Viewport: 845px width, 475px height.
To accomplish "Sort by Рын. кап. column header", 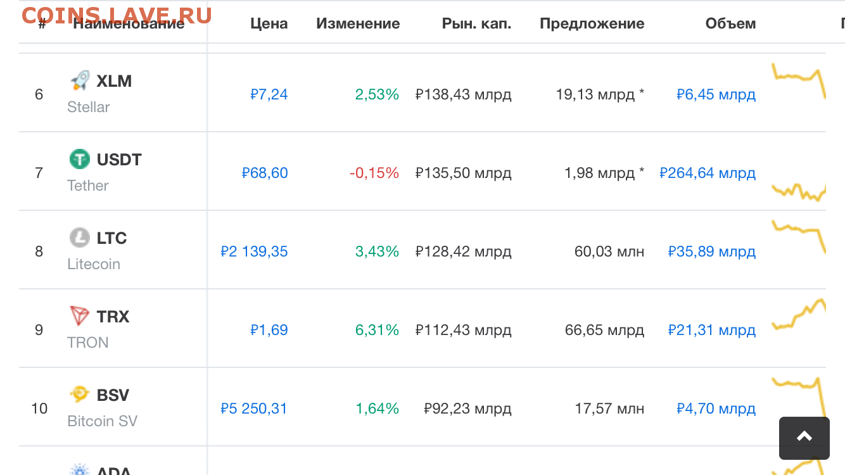I will pos(476,23).
